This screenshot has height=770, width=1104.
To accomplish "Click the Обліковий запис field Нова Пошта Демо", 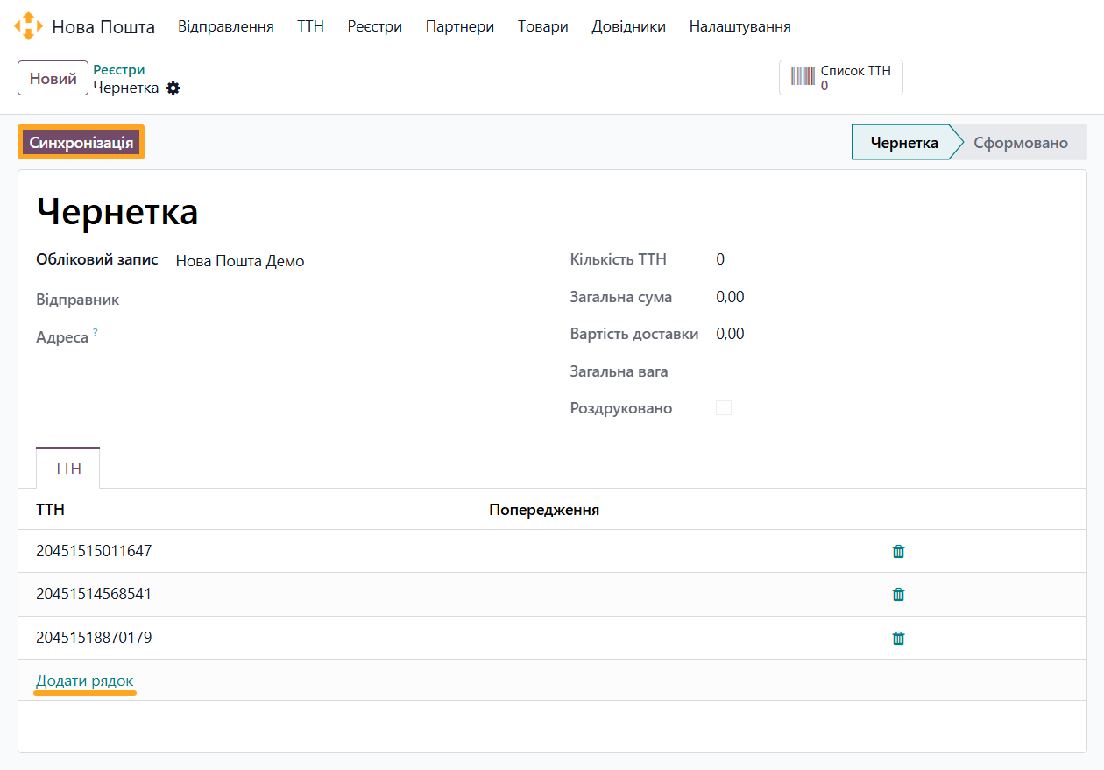I will [240, 261].
